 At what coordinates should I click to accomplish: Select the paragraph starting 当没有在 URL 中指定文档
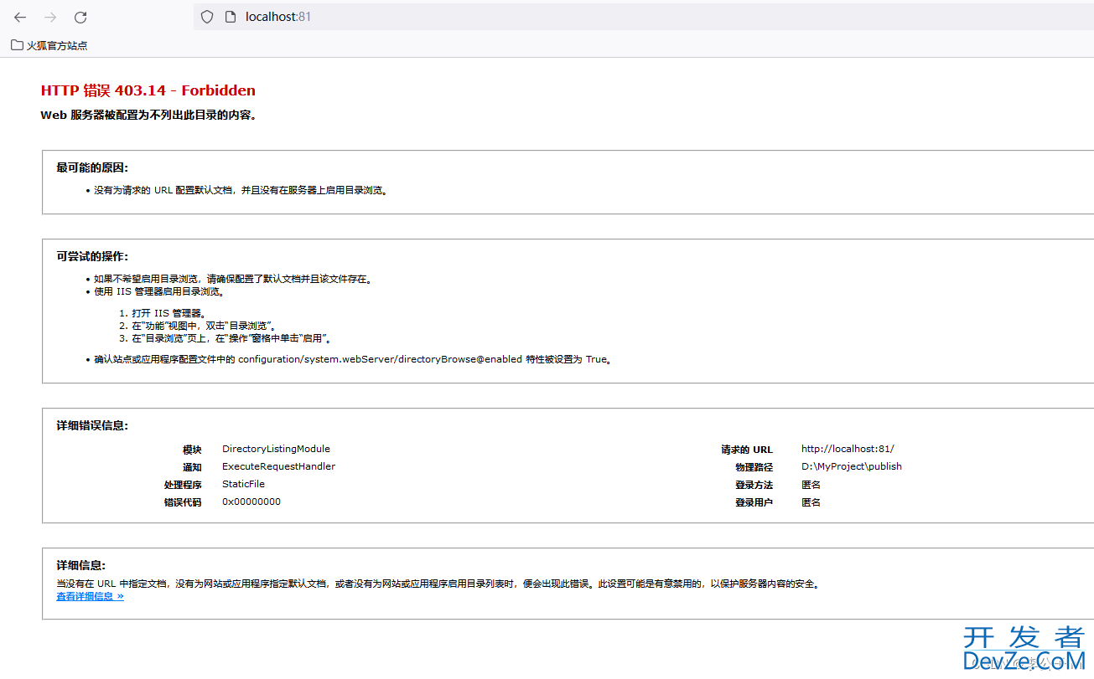(x=438, y=584)
